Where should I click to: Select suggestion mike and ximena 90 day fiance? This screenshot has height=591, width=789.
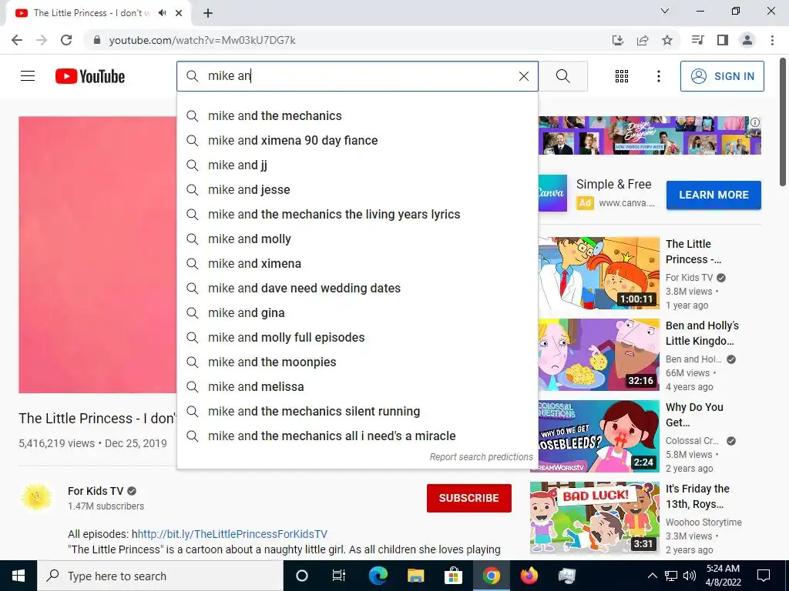(x=358, y=140)
